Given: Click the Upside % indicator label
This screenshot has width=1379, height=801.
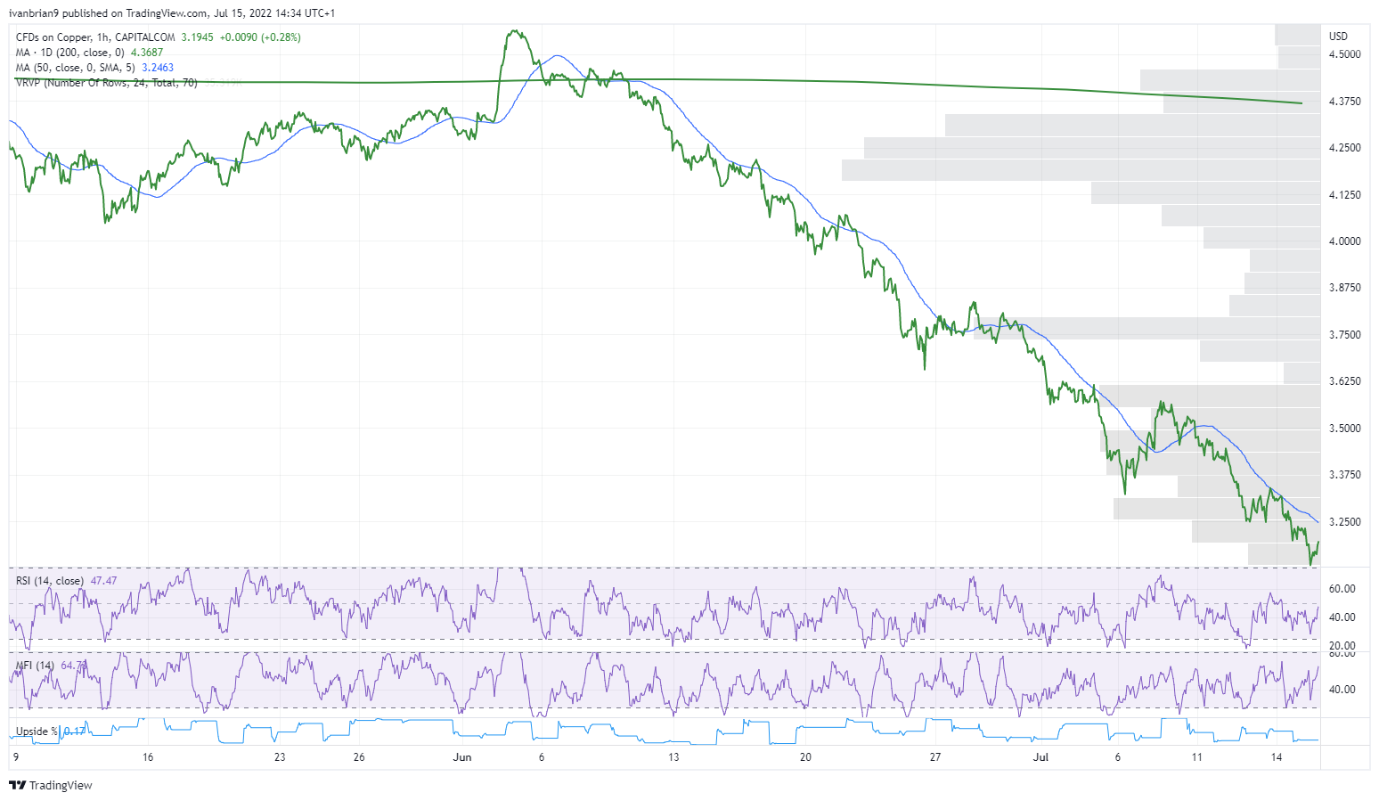Looking at the screenshot, I should coord(37,732).
